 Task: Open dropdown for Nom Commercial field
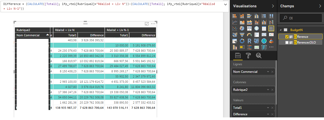(x=268, y=72)
